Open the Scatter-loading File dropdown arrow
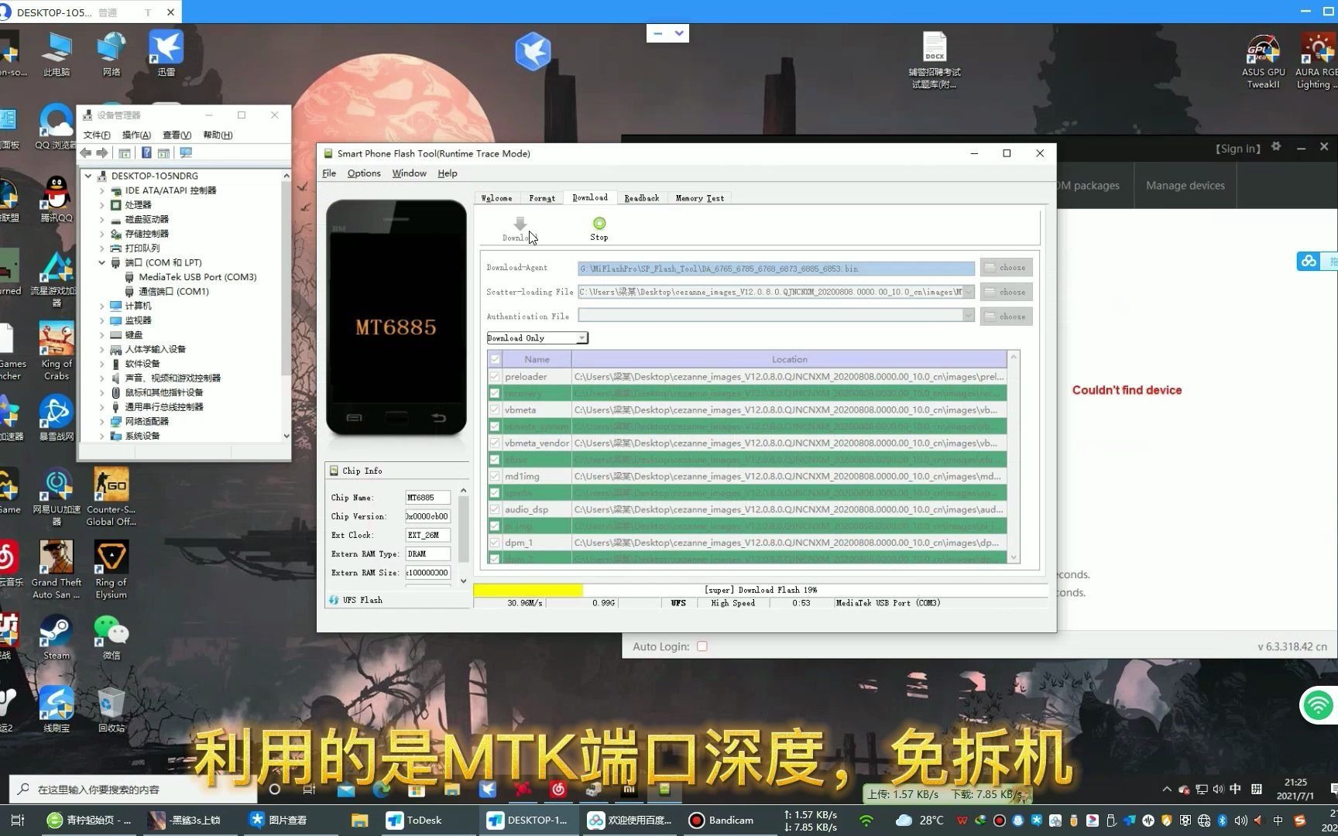Screen dimensions: 1338x836 click(x=968, y=292)
